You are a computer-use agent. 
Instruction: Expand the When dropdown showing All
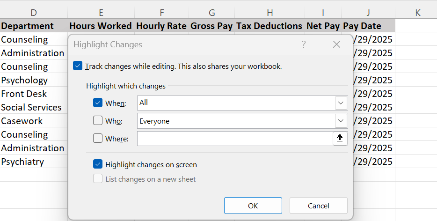tap(341, 103)
